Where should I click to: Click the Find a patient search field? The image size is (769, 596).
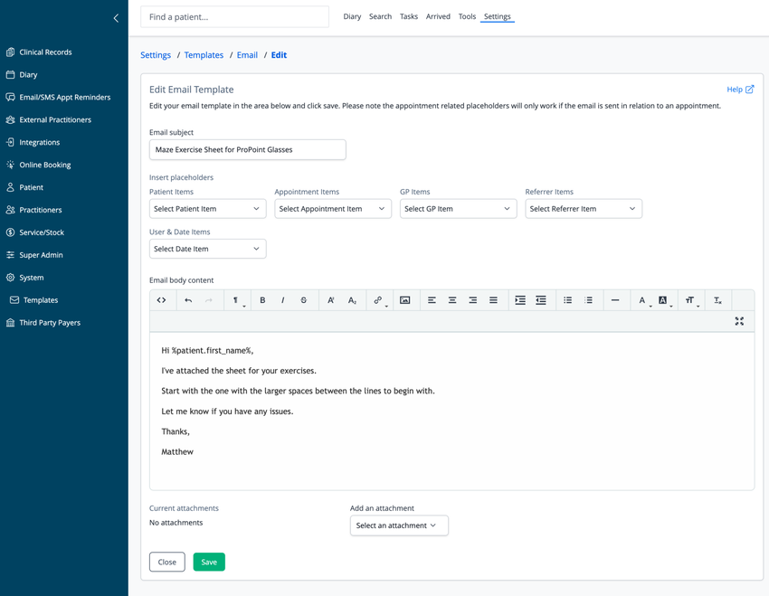pos(234,16)
